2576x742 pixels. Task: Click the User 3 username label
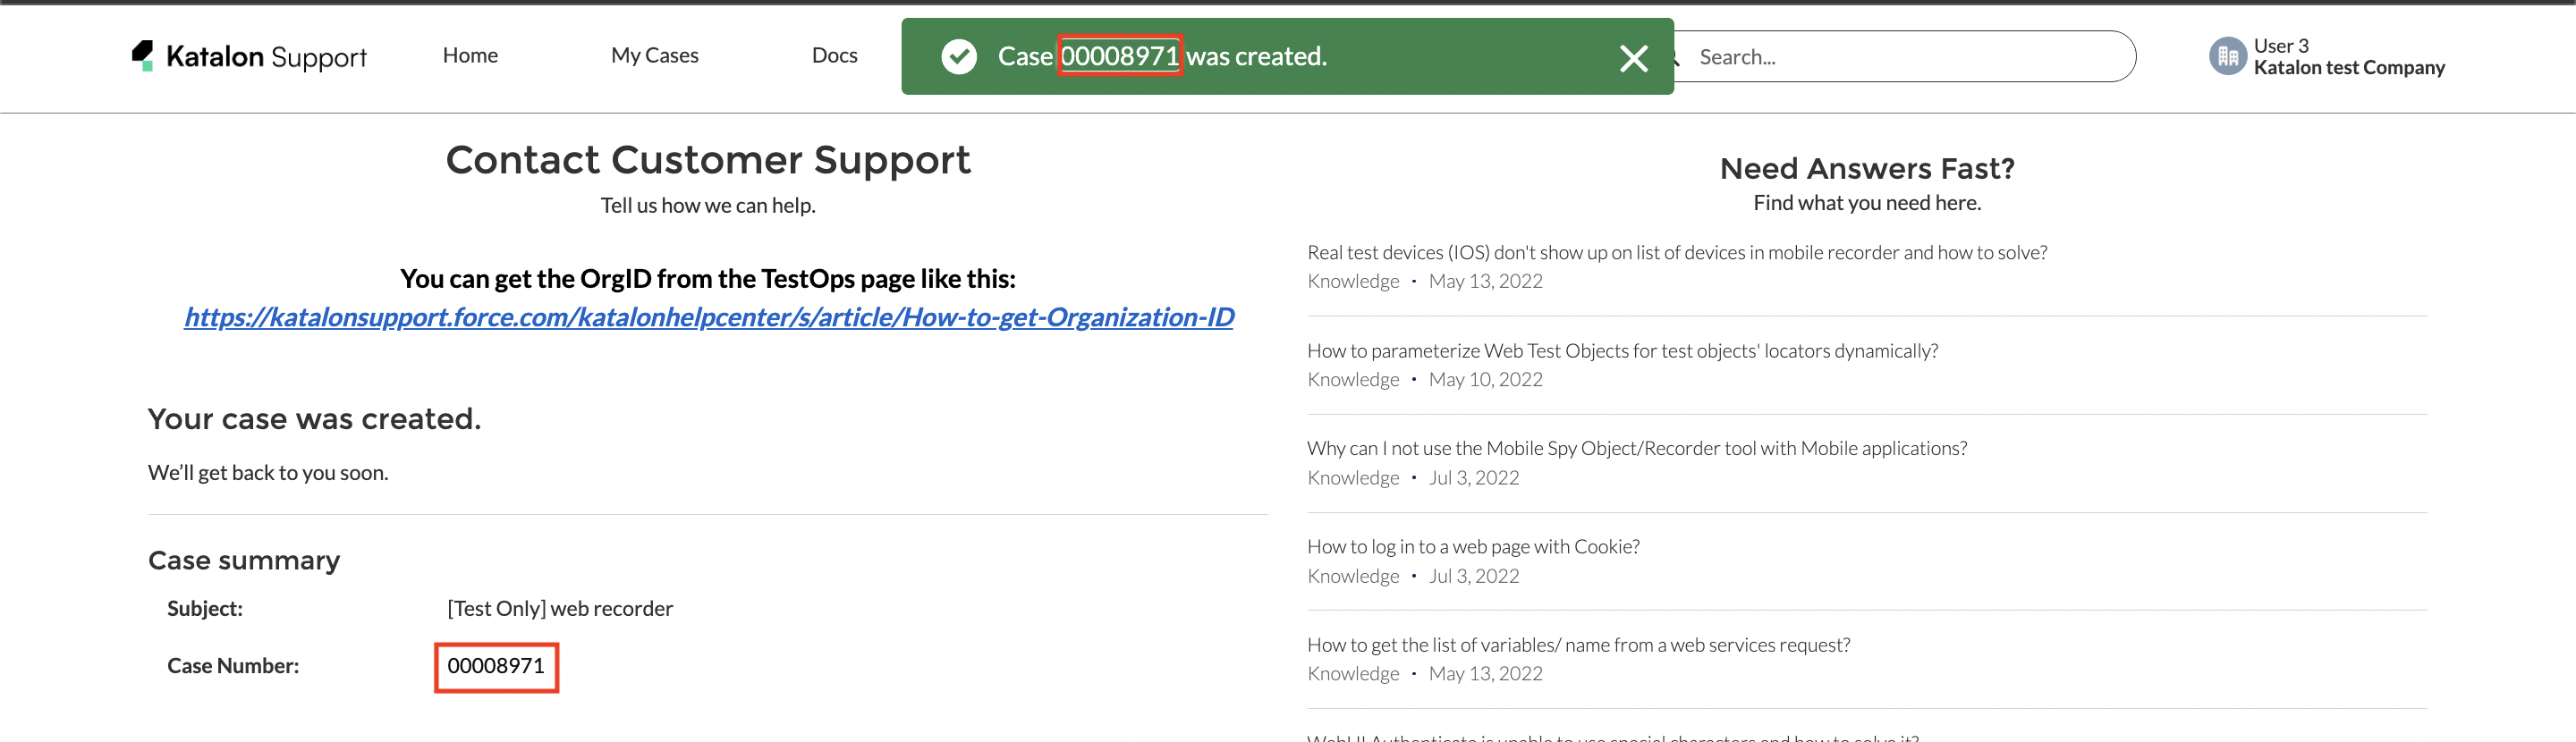[x=2280, y=46]
